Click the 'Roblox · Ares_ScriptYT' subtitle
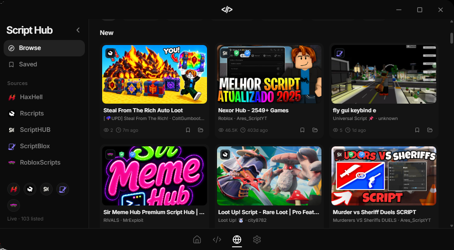The height and width of the screenshot is (250, 454). pyautogui.click(x=242, y=119)
